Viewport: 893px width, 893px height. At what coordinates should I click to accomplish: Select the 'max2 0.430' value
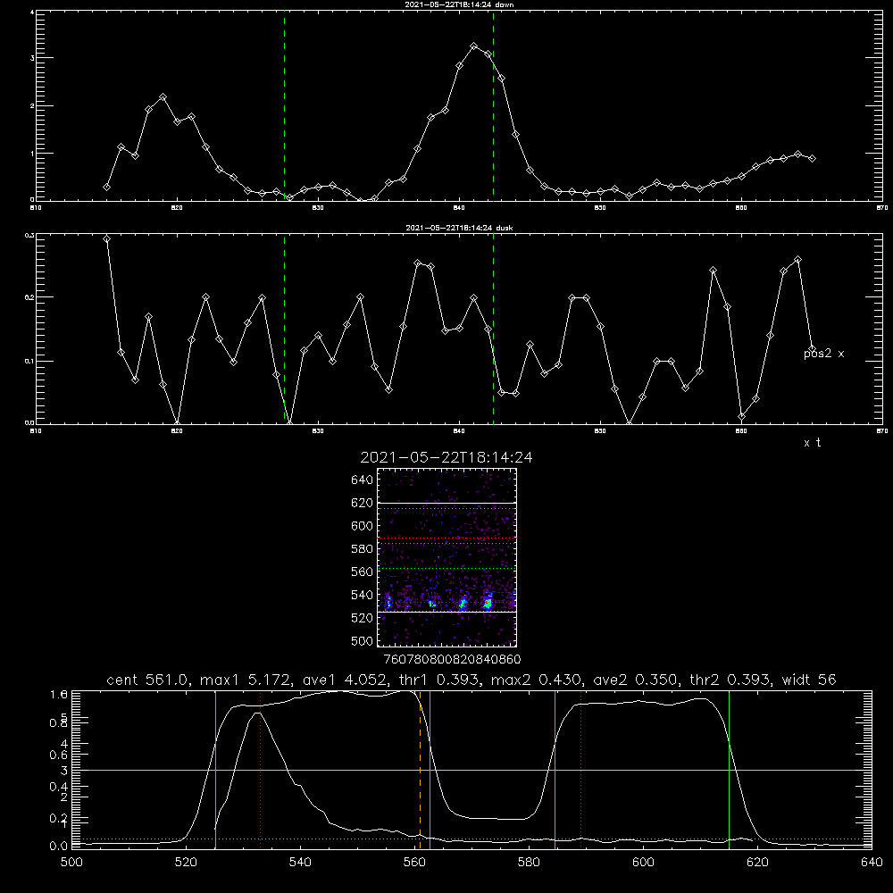coord(536,680)
